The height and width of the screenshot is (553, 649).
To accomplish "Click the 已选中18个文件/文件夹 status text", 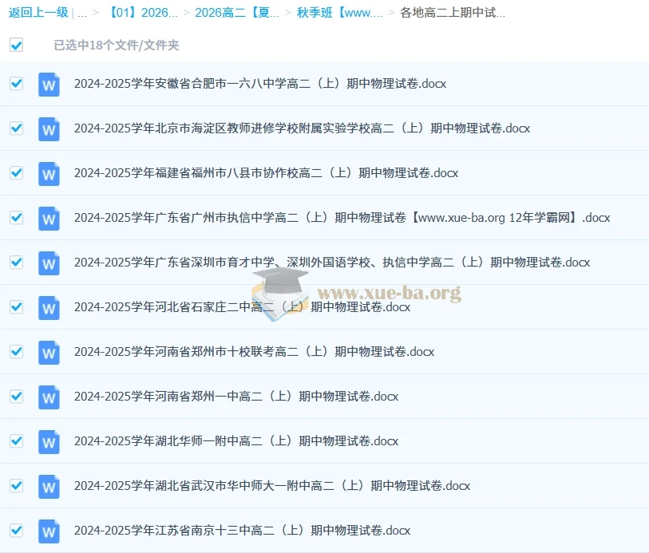I will (x=117, y=45).
